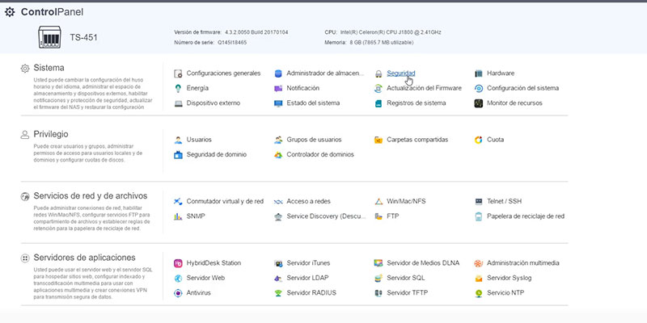Open the Cuota icon
This screenshot has height=323, width=647.
coord(479,140)
